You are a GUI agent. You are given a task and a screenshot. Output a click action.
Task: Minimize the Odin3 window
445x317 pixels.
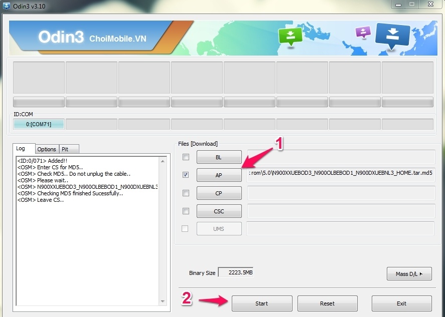398,5
